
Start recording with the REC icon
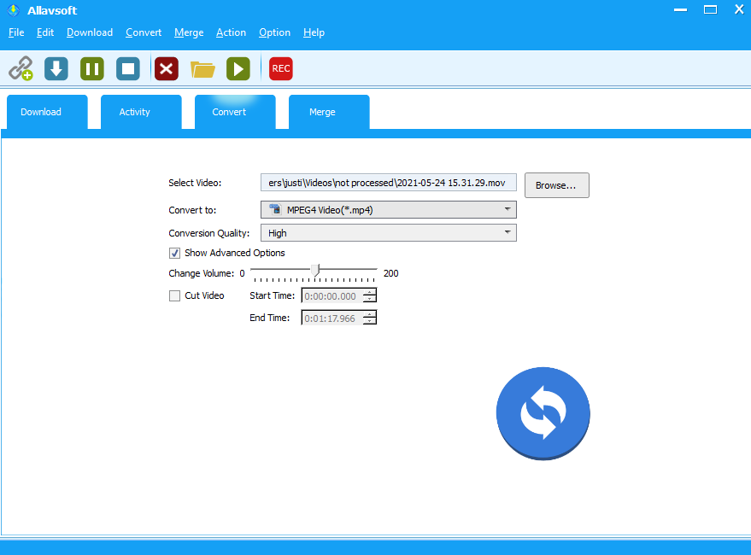pos(280,68)
